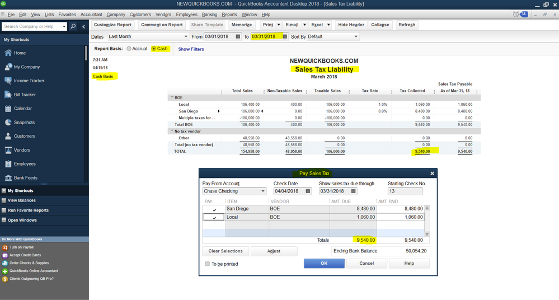559x300 pixels.
Task: Collapse the BOE group in report
Action: (172, 97)
